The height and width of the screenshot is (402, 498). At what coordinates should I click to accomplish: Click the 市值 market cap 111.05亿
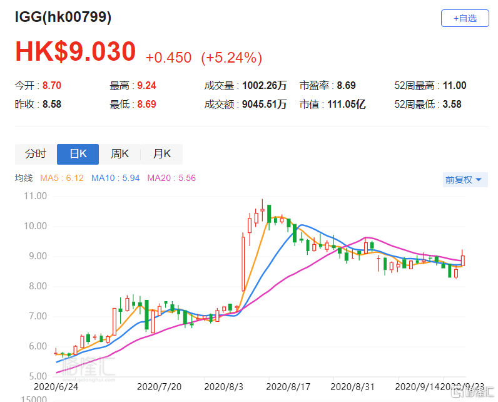click(347, 104)
